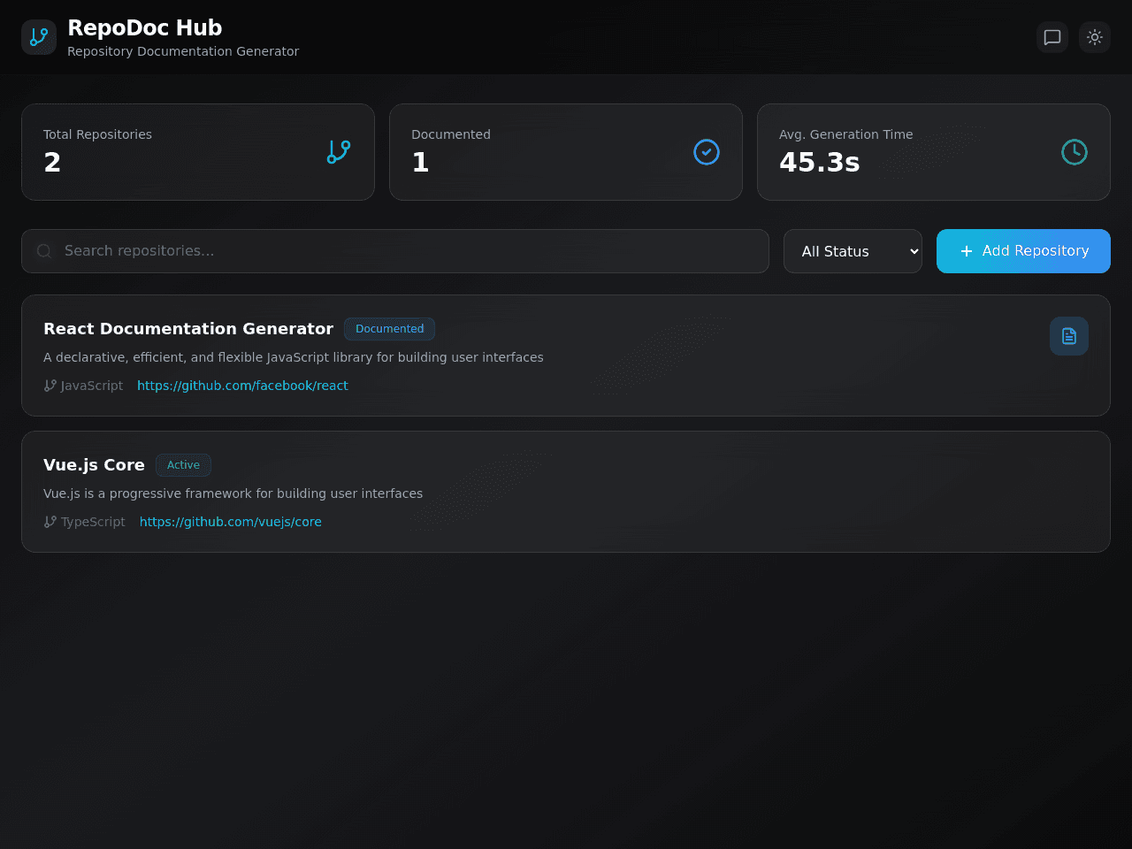Screen dimensions: 1132x849
Task: Click the TypeScript language label
Action: click(x=93, y=522)
